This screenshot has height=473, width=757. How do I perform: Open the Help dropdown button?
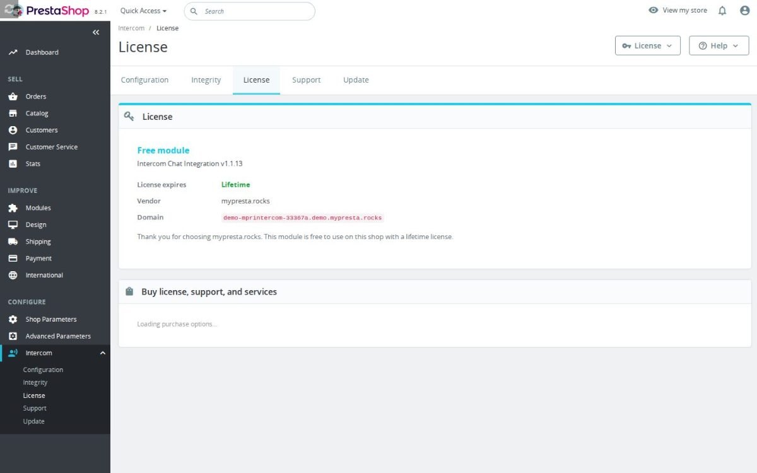(x=719, y=45)
